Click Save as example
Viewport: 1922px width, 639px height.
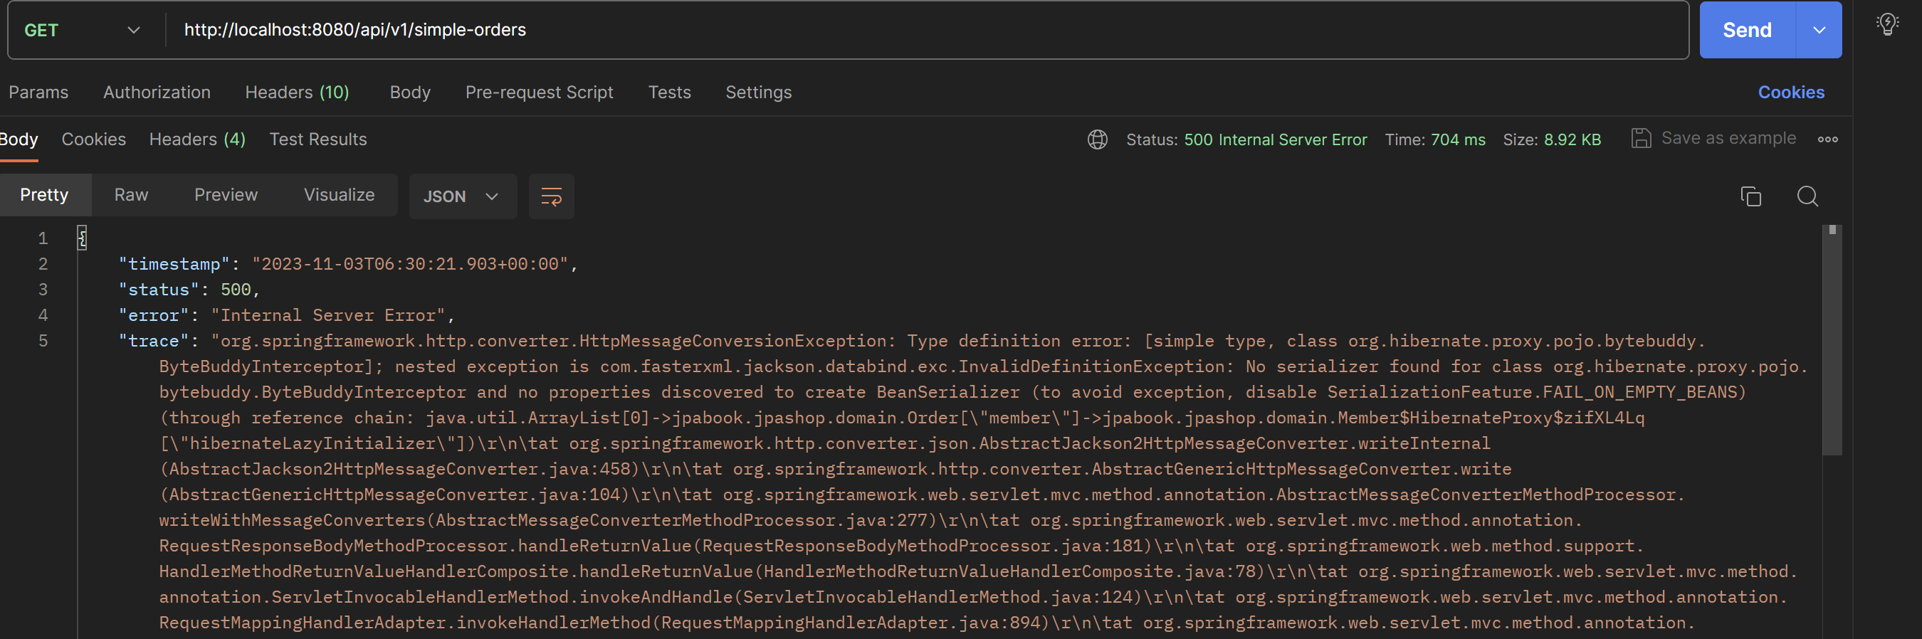pyautogui.click(x=1728, y=139)
